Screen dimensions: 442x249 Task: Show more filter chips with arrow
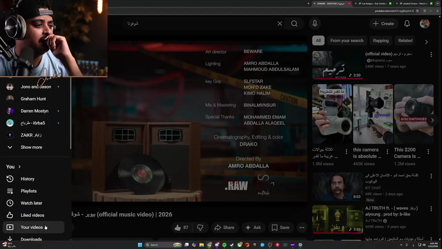pyautogui.click(x=426, y=42)
